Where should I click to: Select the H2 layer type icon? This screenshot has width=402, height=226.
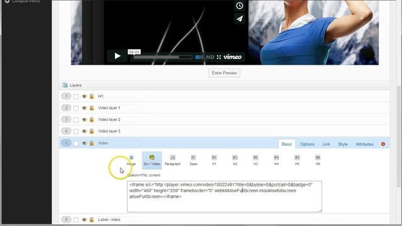[235, 160]
